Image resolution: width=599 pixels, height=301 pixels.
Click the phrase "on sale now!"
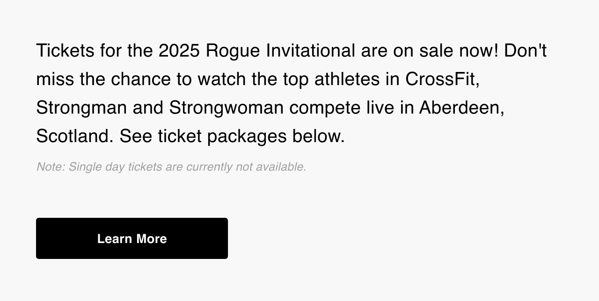click(446, 50)
